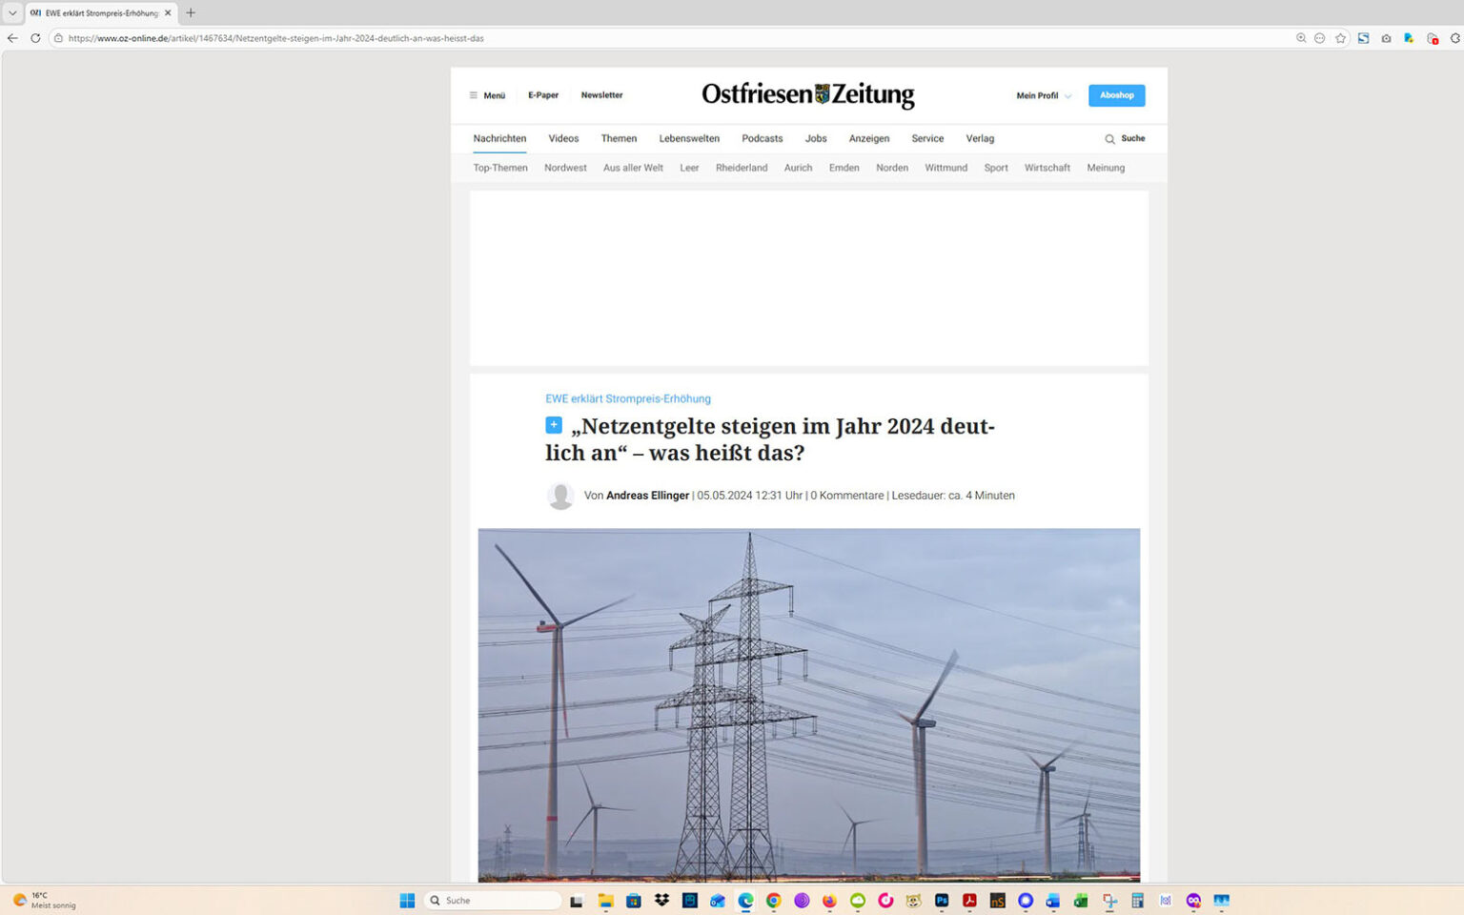This screenshot has height=915, width=1464.
Task: Go back to the previous page
Action: click(x=10, y=38)
